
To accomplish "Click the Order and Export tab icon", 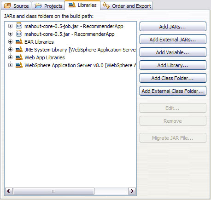I will pos(106,6).
